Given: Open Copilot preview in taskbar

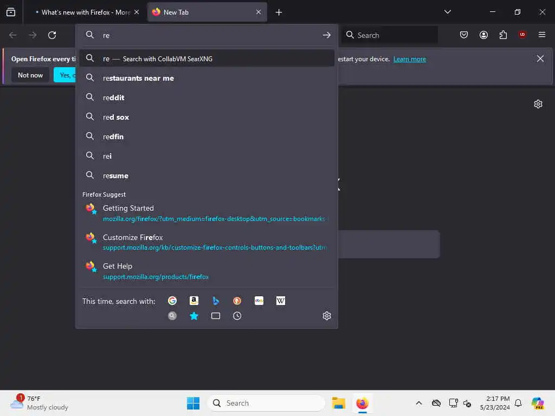Looking at the screenshot, I should [x=538, y=403].
